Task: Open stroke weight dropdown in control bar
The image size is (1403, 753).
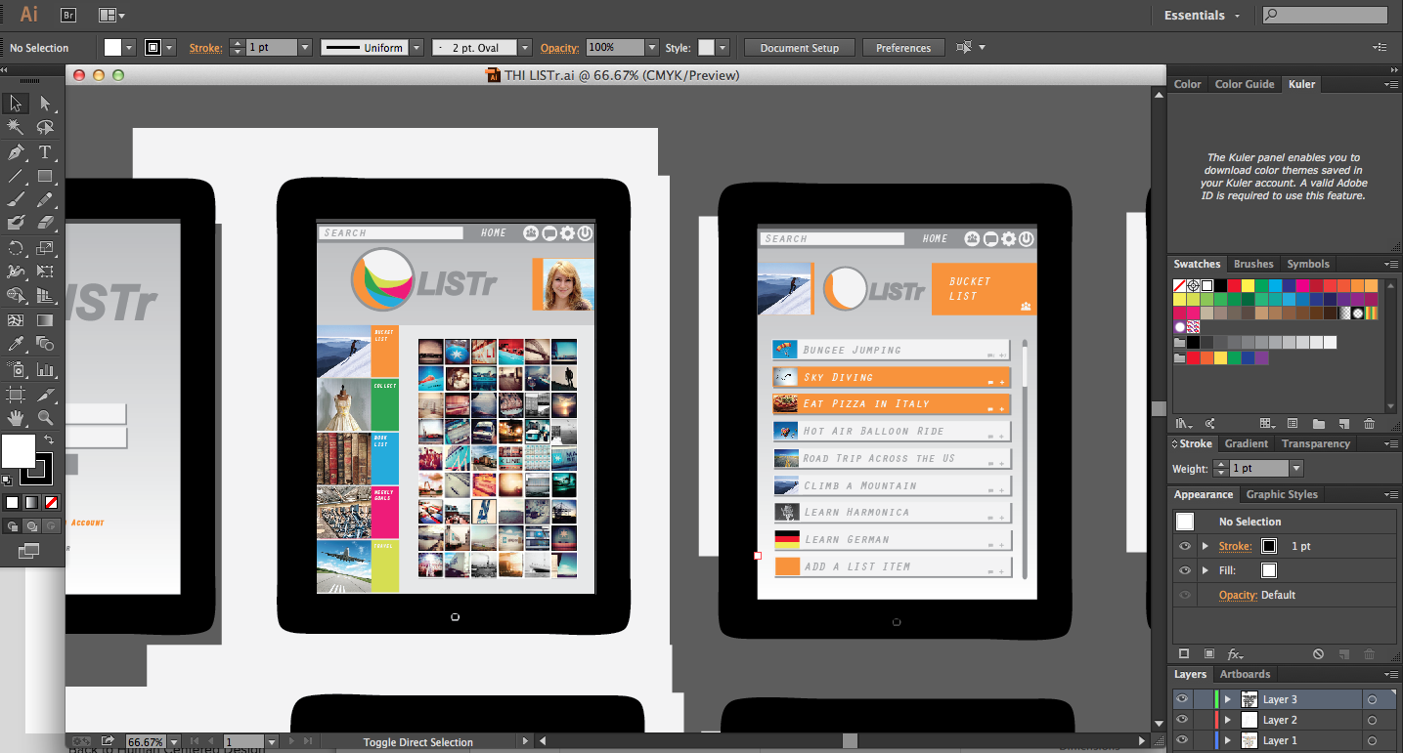Action: pyautogui.click(x=305, y=47)
